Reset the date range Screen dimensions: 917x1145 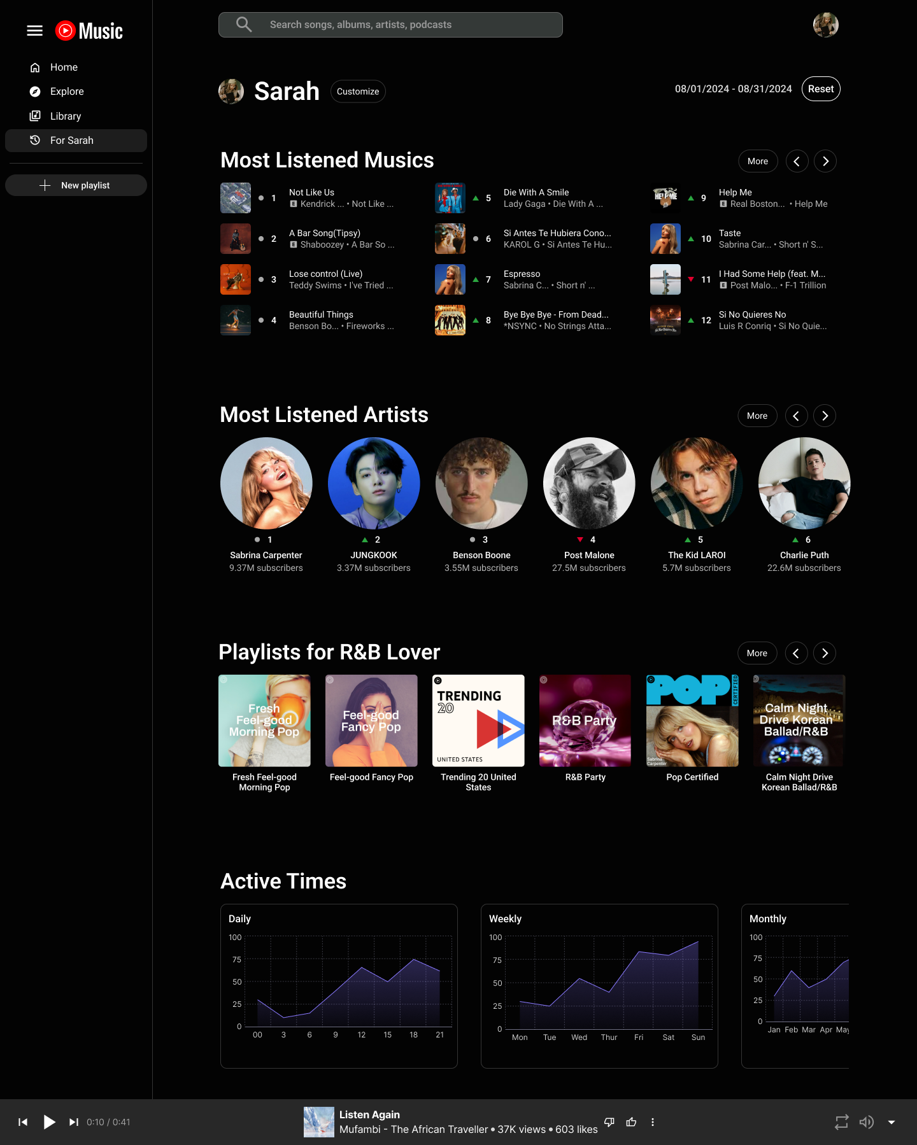point(821,89)
